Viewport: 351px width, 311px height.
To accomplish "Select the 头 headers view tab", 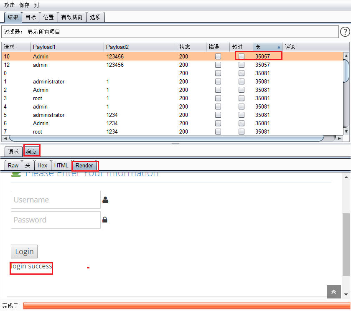I will 28,165.
